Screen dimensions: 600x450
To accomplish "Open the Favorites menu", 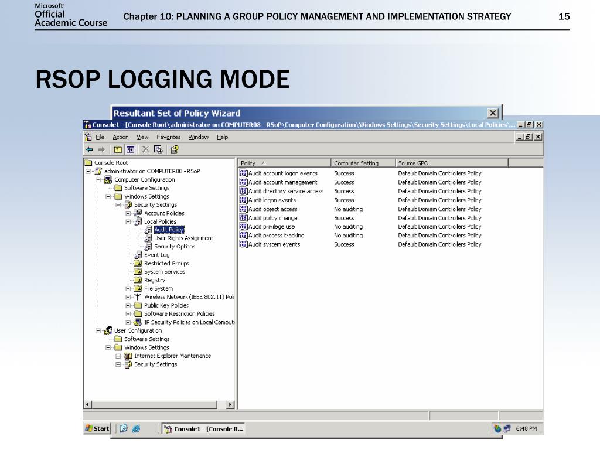I will pyautogui.click(x=168, y=137).
